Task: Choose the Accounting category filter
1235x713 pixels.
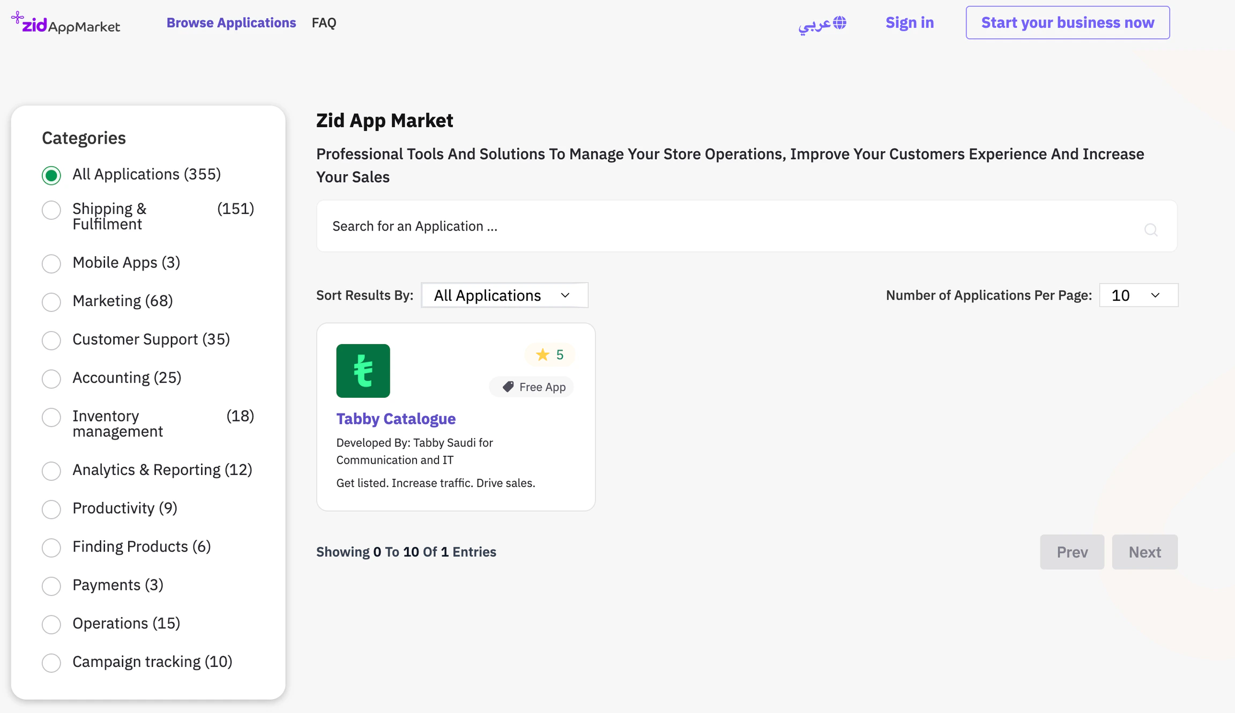Action: 51,379
